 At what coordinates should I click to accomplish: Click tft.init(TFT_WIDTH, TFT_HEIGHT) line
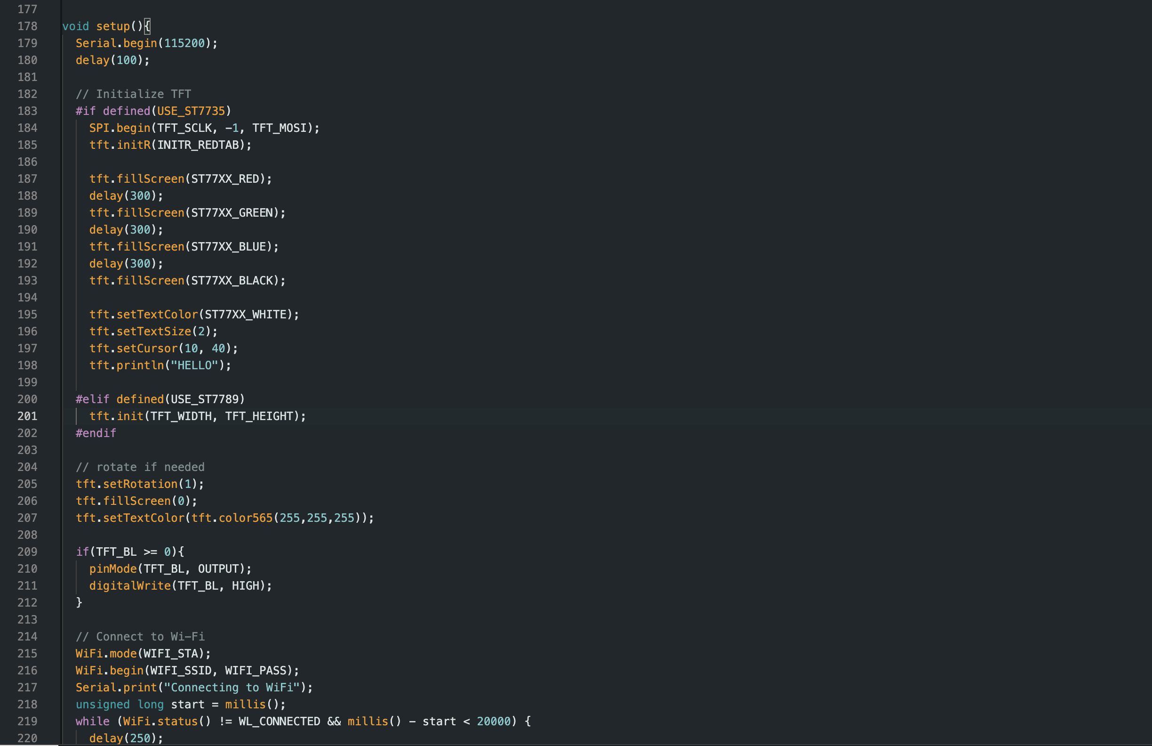[197, 416]
